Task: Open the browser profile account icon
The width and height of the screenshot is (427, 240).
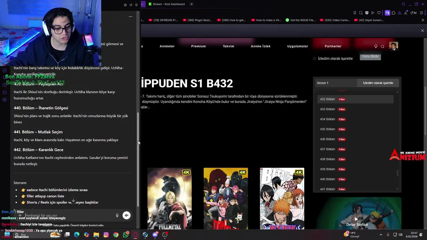Action: tap(399, 13)
